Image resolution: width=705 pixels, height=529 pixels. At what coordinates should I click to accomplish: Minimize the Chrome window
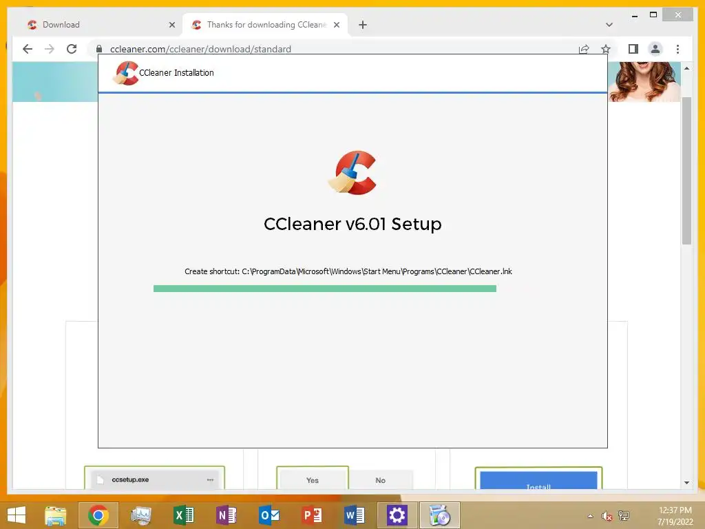[x=634, y=15]
